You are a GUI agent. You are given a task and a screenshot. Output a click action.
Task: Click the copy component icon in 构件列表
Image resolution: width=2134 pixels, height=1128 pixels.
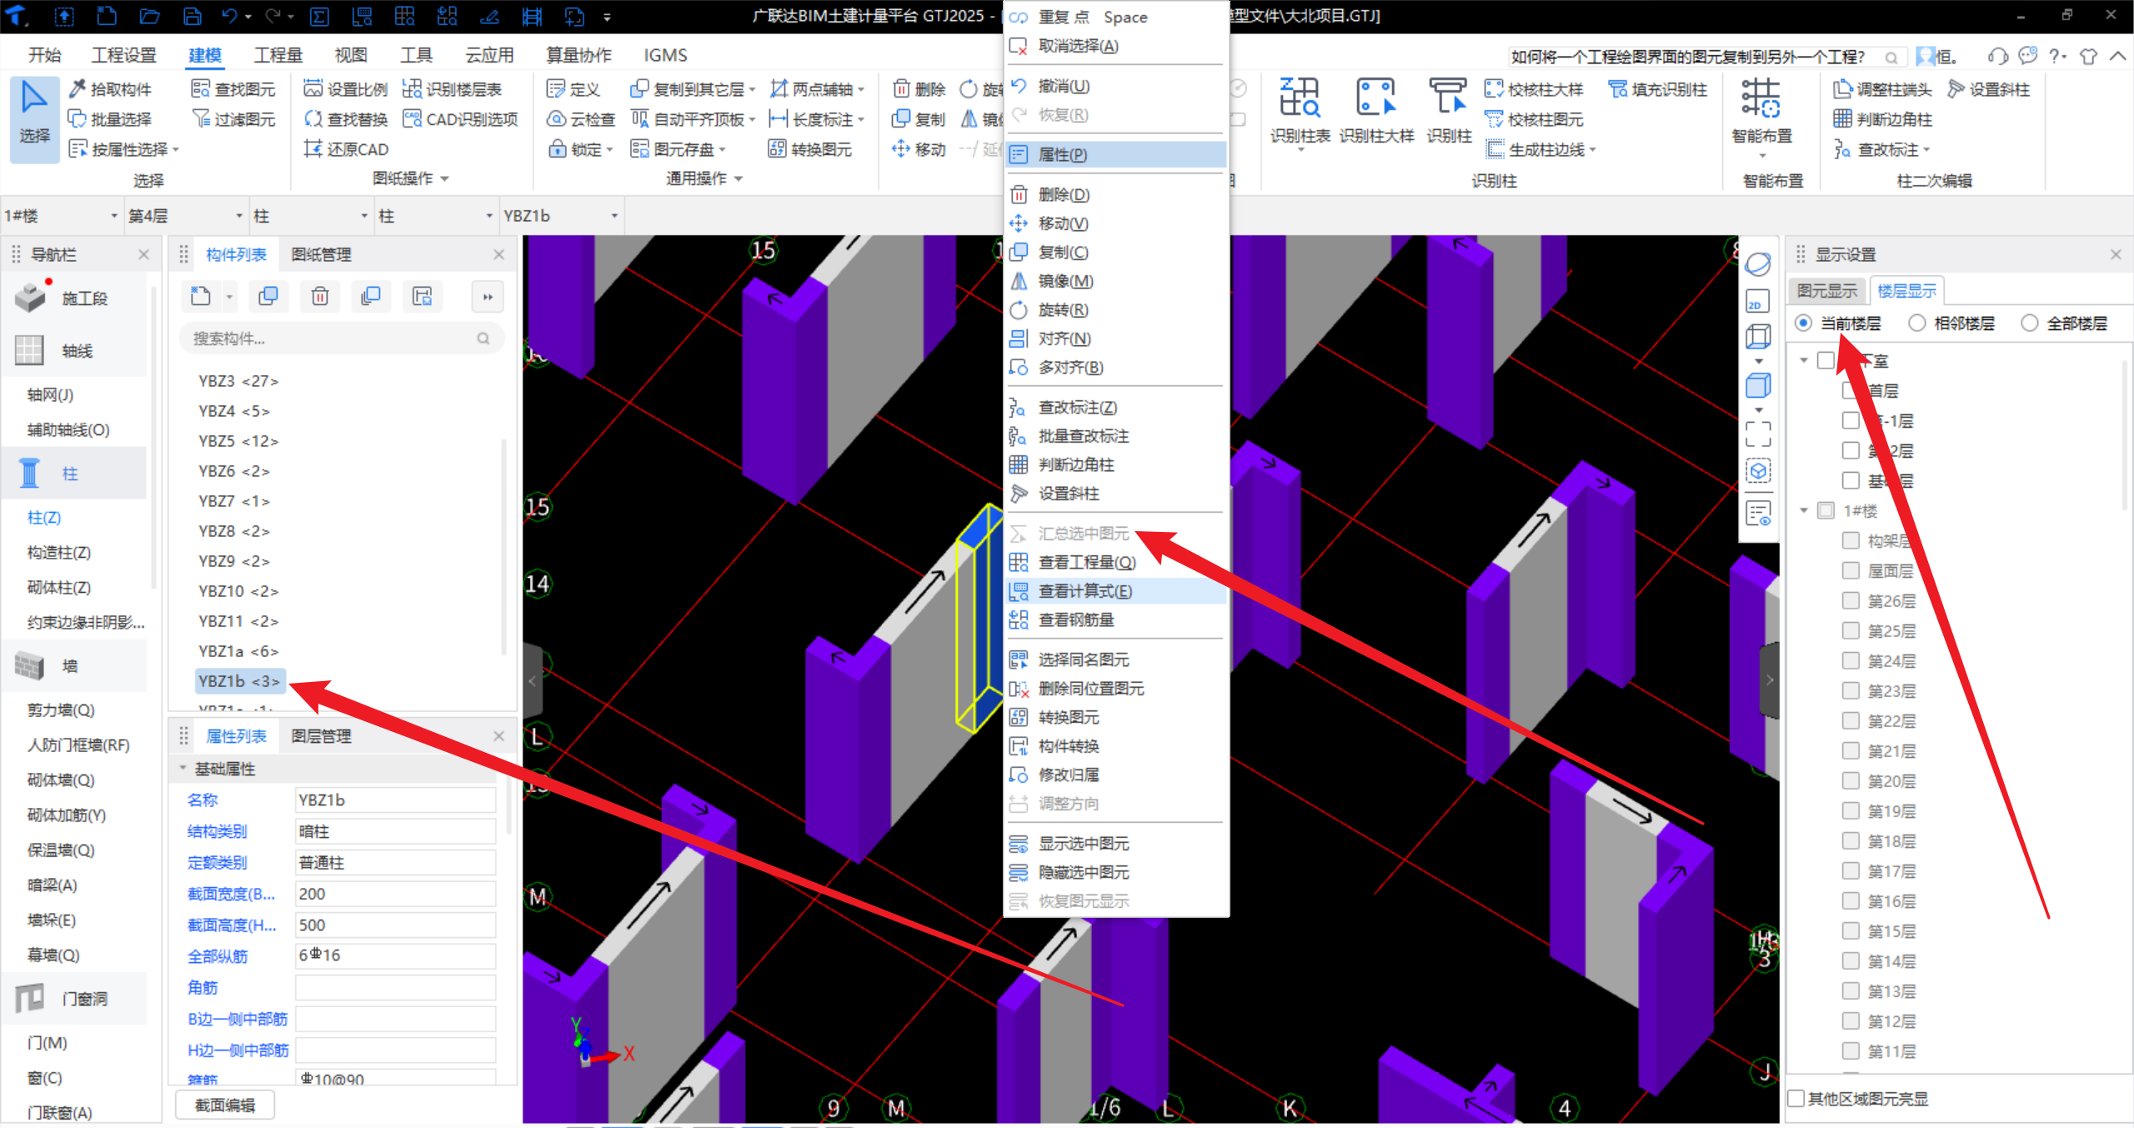point(268,296)
